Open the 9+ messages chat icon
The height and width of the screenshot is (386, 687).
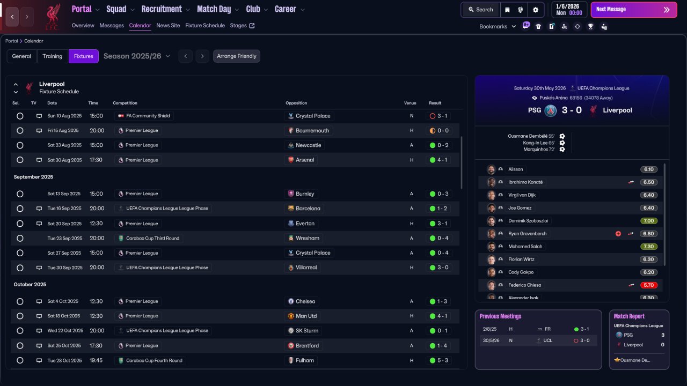[525, 26]
